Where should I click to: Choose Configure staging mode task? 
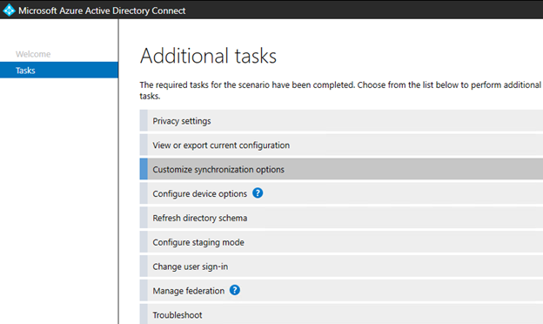(341, 242)
